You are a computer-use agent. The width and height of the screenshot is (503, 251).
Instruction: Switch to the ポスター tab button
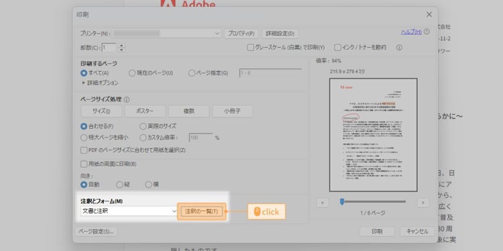(145, 111)
